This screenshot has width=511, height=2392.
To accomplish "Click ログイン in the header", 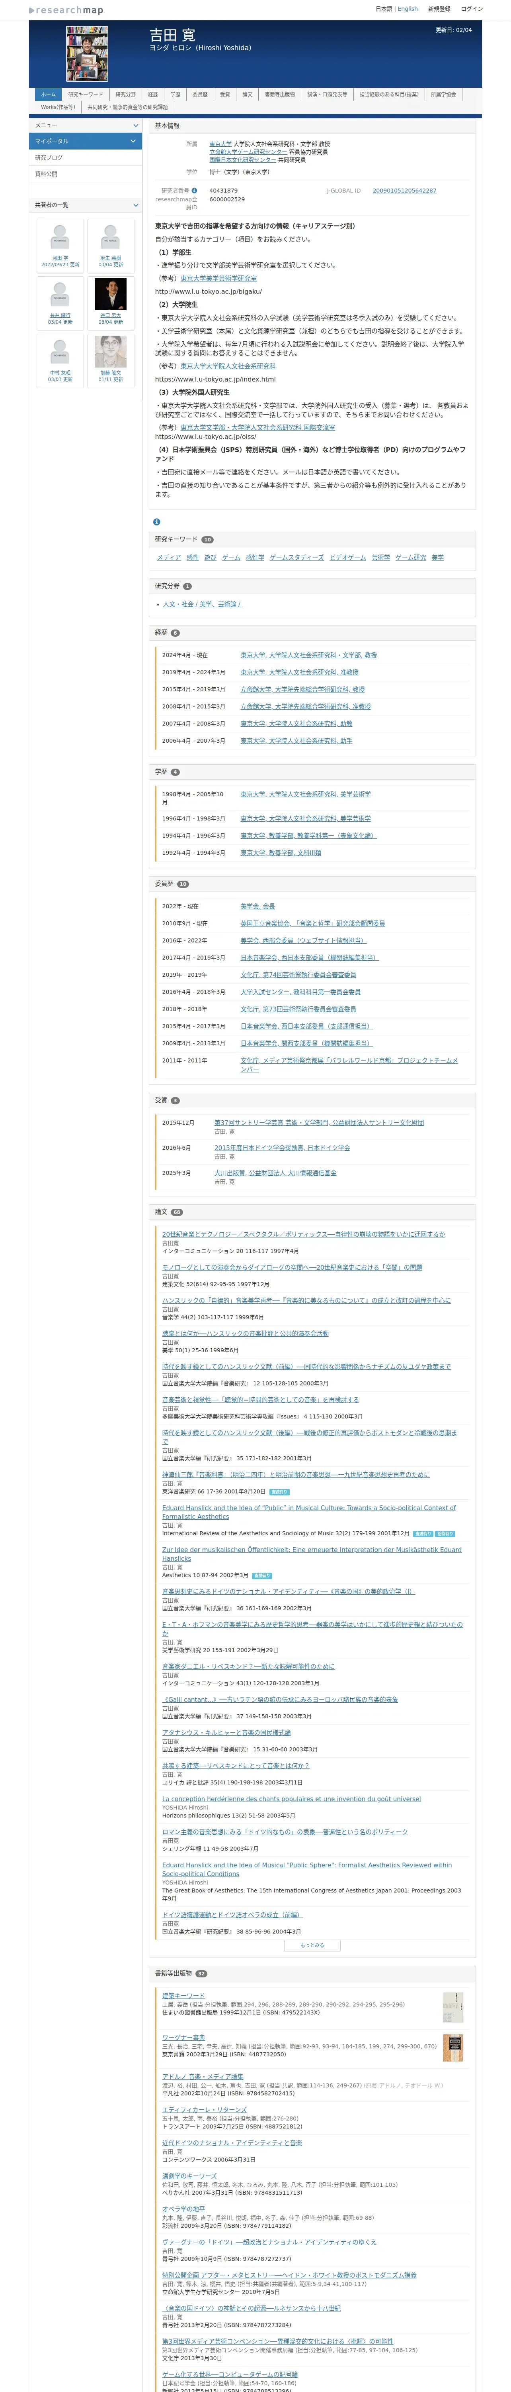I will (472, 9).
